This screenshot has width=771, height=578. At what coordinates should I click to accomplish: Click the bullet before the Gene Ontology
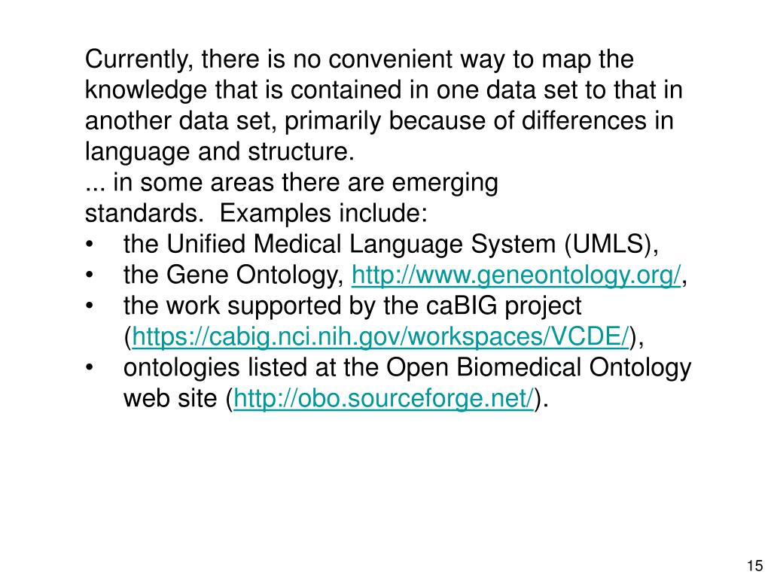89,275
